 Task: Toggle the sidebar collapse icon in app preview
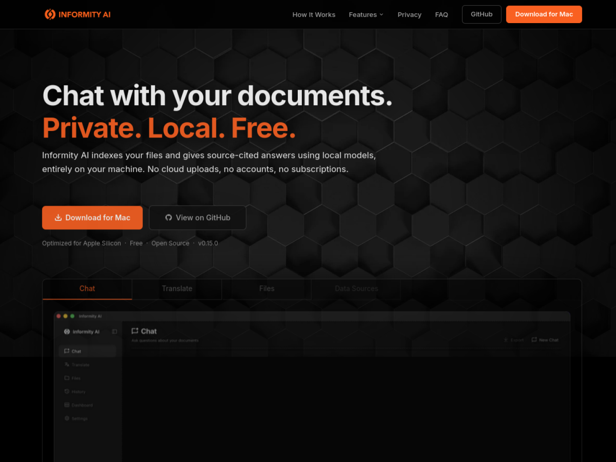pos(114,332)
